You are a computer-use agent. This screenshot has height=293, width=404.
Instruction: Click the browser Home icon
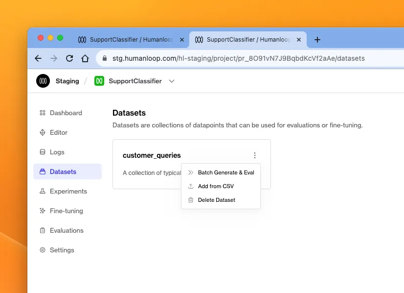click(85, 58)
